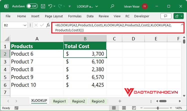
Task: Open Customize Quick Access Toolbar dropdown
Action: coord(70,6)
